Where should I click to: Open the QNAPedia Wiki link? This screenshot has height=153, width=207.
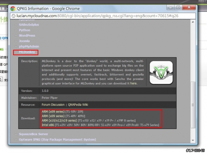pyautogui.click(x=78, y=105)
